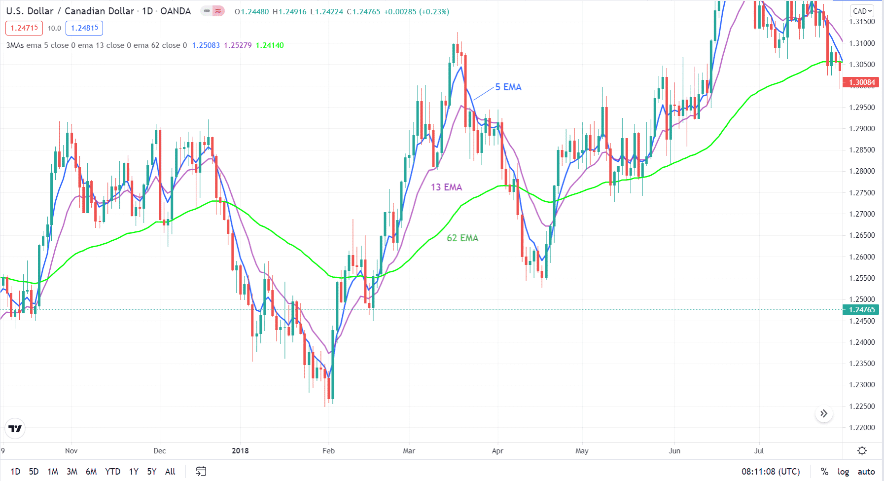This screenshot has width=884, height=481.
Task: Click the May label on time axis
Action: click(582, 450)
